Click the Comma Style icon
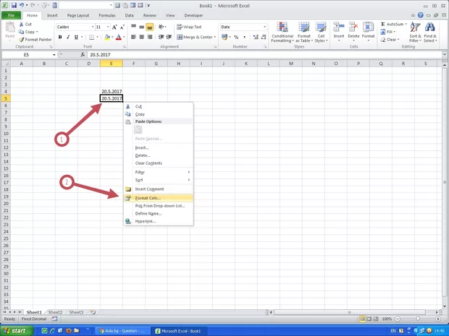The width and height of the screenshot is (449, 336). click(x=244, y=37)
